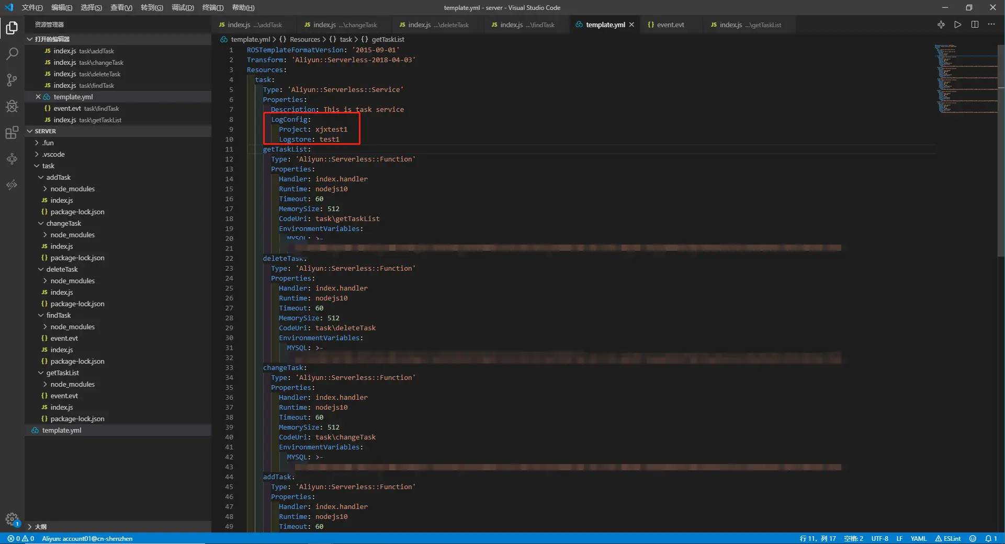Screen dimensions: 1005x544
Task: Open the Debug view in activity bar
Action: pyautogui.click(x=12, y=106)
